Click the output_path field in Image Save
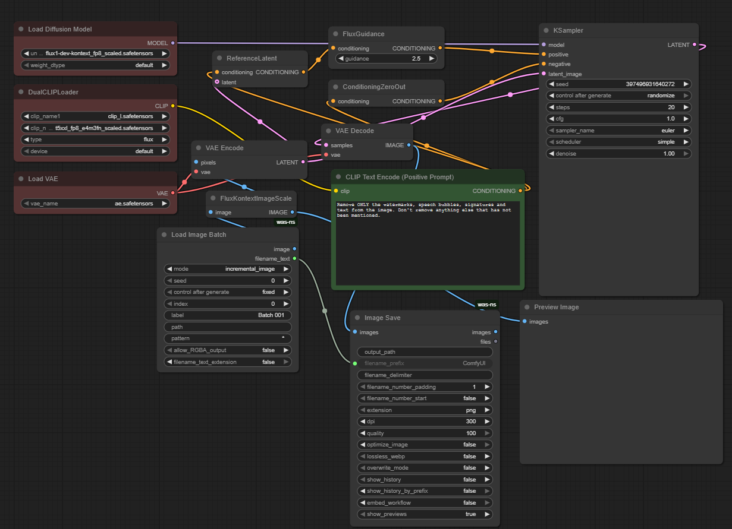732x529 pixels. (425, 352)
